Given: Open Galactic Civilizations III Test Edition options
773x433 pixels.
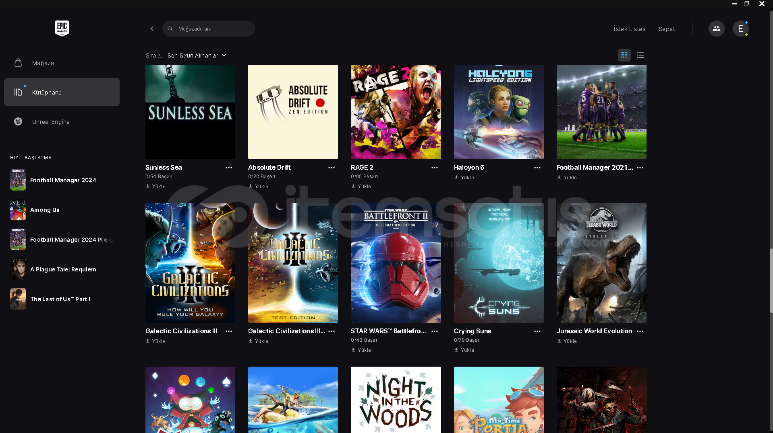Looking at the screenshot, I should [332, 331].
